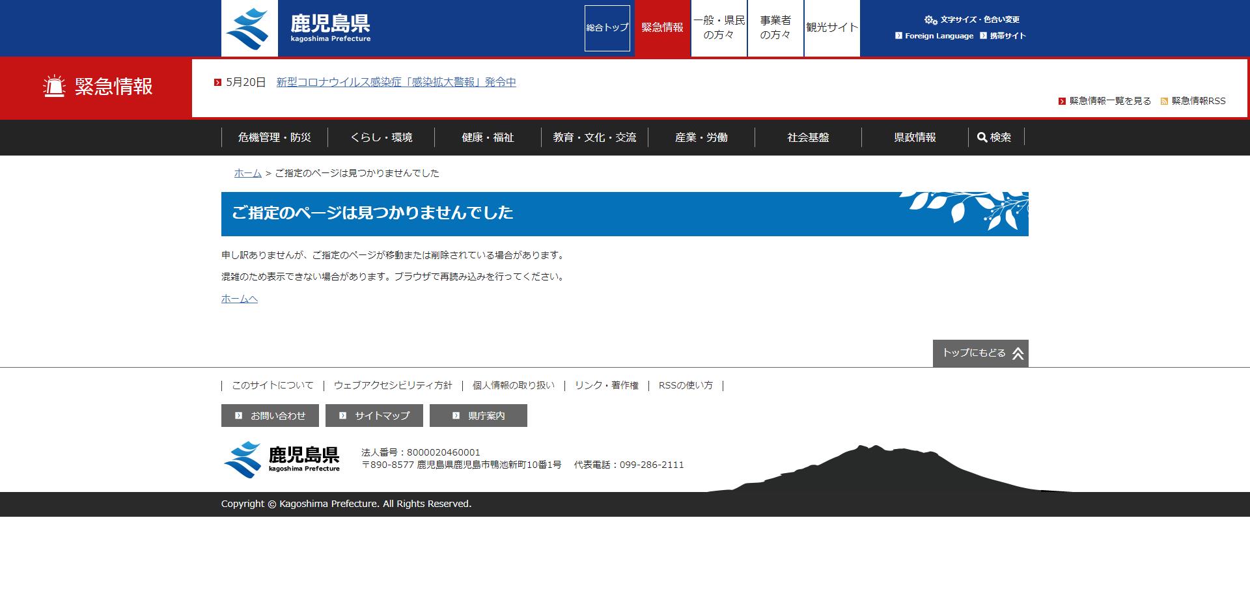Click the arrow icon beside 携帯サイト
This screenshot has width=1250, height=602.
(x=983, y=36)
